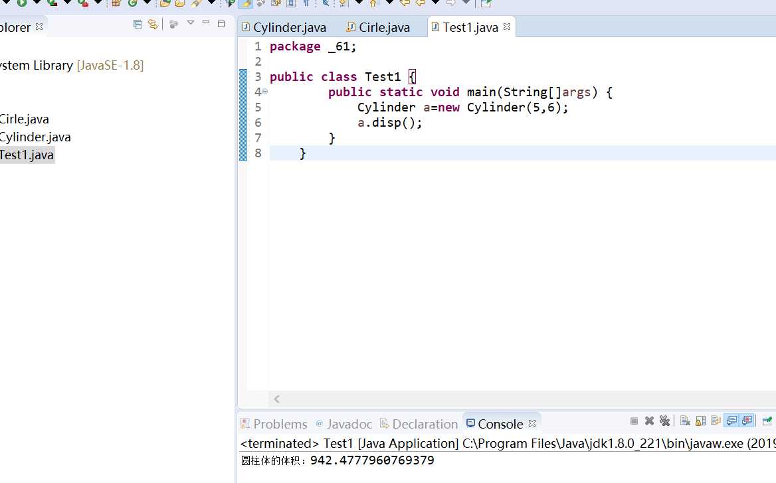Click External Tools run icon in toolbar
The image size is (776, 483).
tap(82, 3)
